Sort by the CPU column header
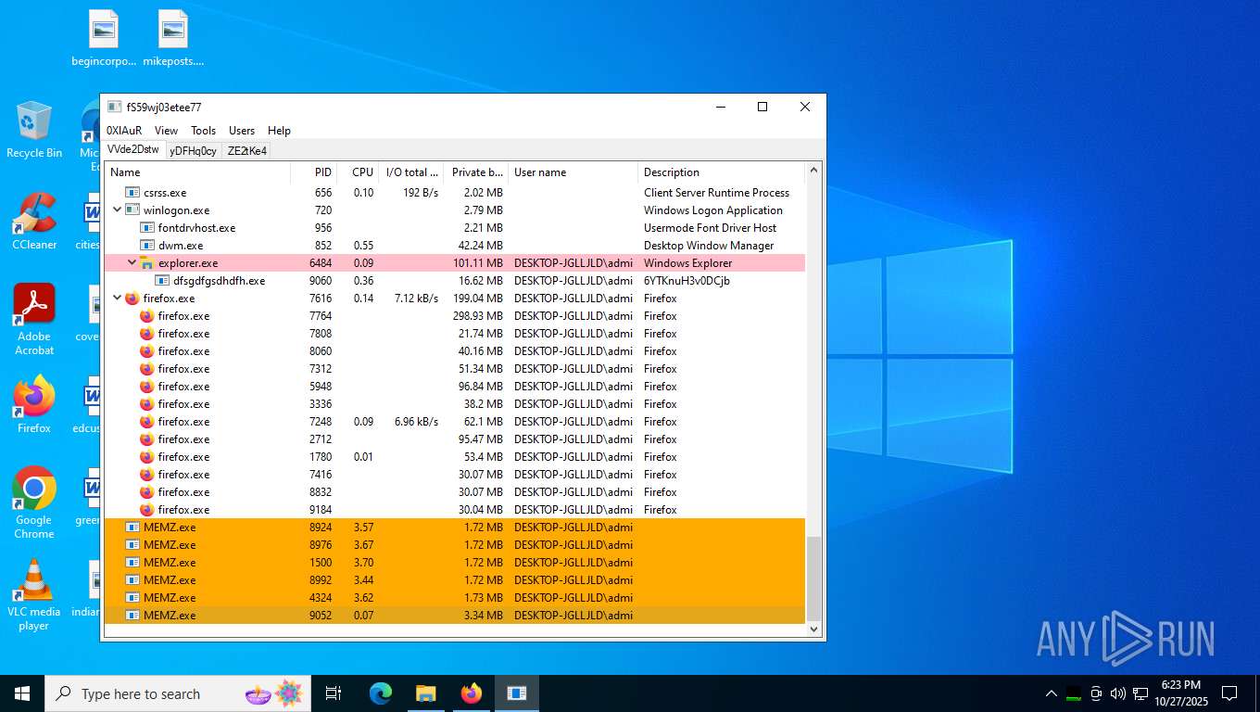This screenshot has height=712, width=1260. point(358,172)
